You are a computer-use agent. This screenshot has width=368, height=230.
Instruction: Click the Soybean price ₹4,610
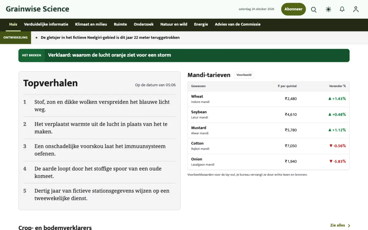coord(291,114)
